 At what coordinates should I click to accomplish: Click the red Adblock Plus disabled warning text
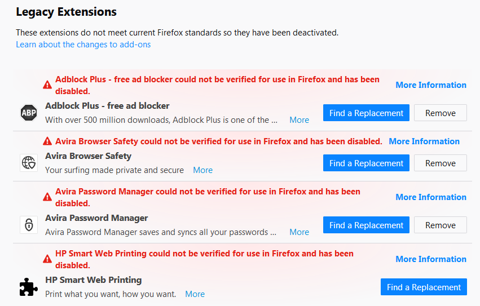217,85
